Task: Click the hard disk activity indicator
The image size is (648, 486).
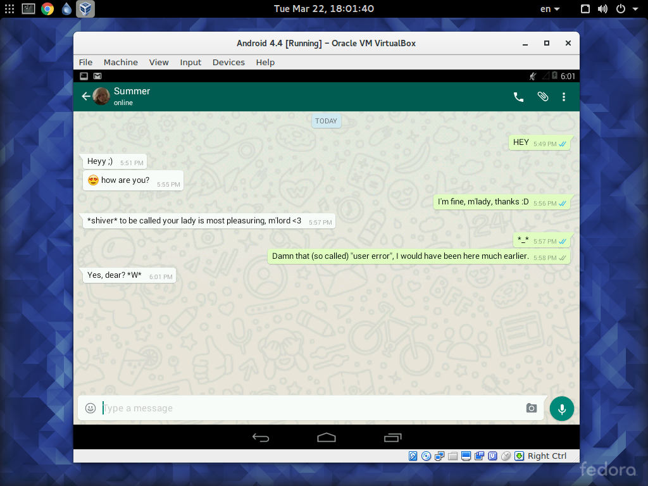Action: [x=413, y=456]
